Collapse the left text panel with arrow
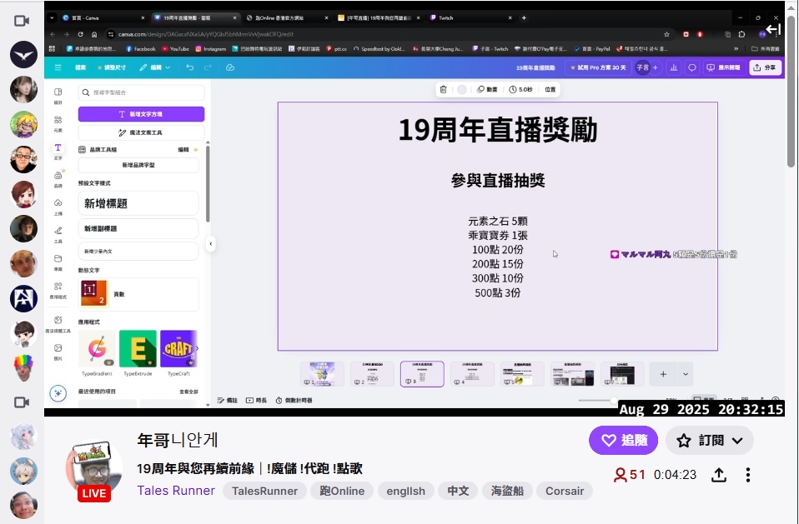The image size is (799, 524). click(211, 243)
